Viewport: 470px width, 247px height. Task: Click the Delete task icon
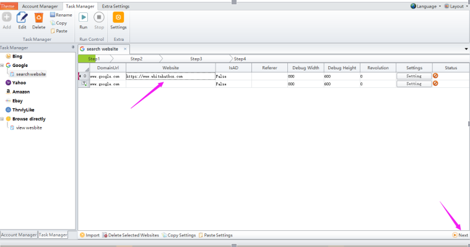[x=38, y=18]
